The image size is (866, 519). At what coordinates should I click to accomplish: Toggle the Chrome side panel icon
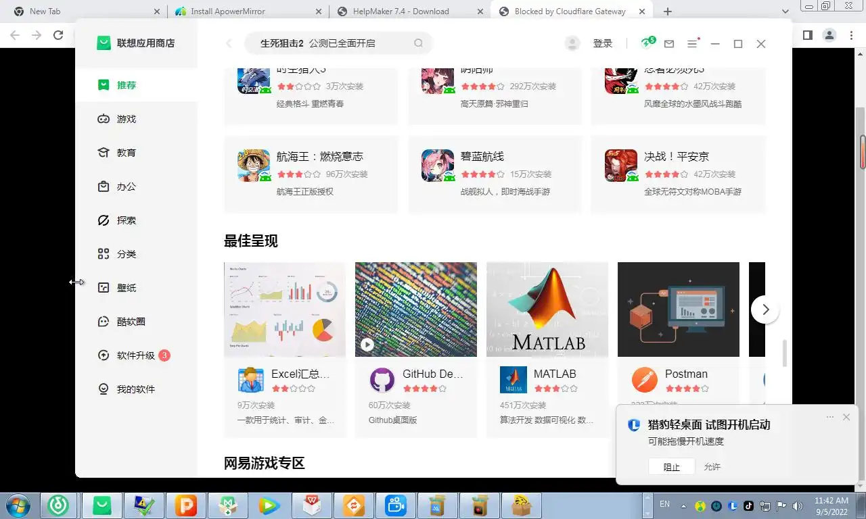click(x=807, y=35)
